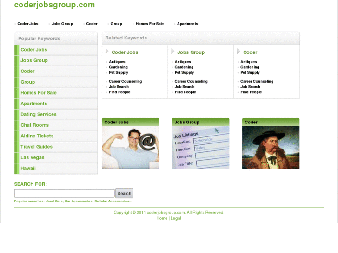The width and height of the screenshot is (338, 253).
Task: Open the Jobs Group job listings thumbnail
Action: tap(201, 148)
